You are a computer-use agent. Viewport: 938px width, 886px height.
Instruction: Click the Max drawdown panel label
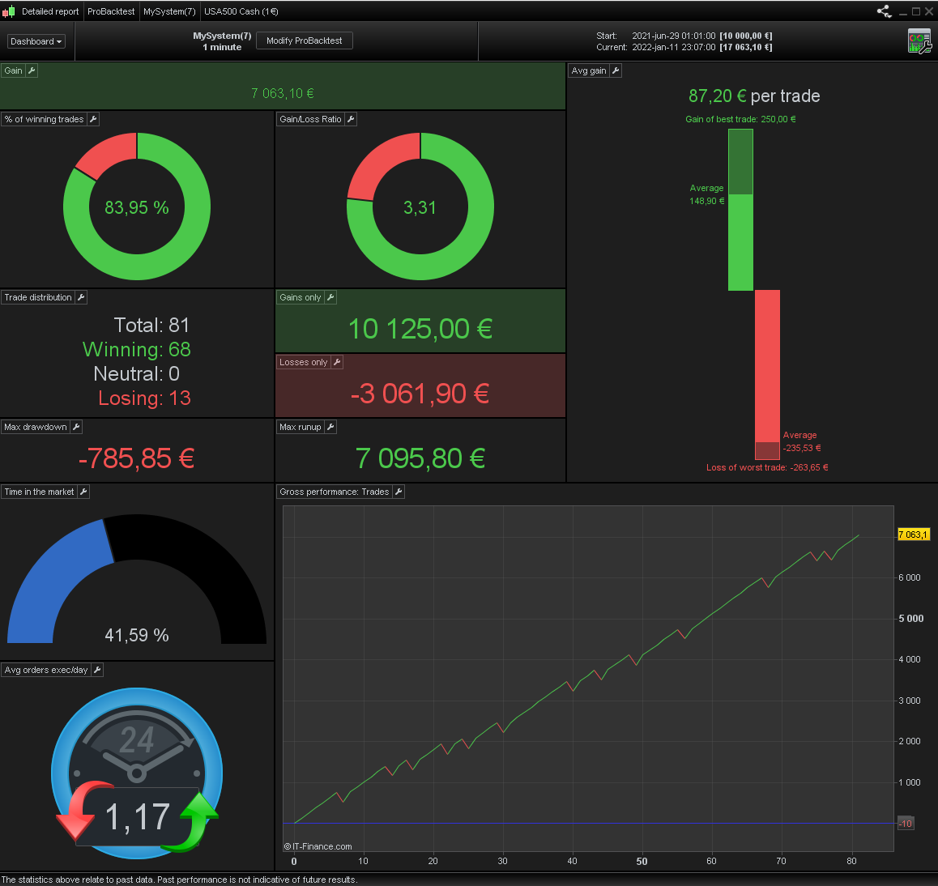pos(36,427)
